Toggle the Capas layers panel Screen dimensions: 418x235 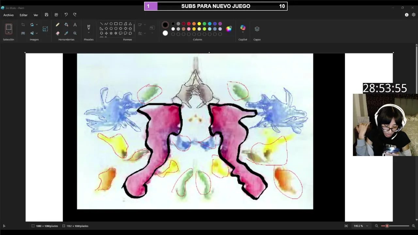pyautogui.click(x=257, y=29)
